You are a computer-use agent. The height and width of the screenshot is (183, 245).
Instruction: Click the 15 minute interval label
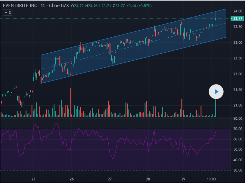(x=43, y=6)
